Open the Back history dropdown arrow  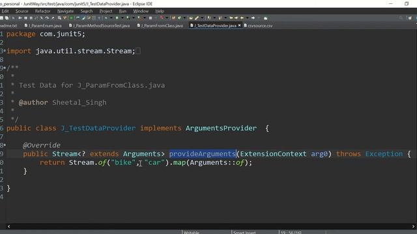pos(248,18)
